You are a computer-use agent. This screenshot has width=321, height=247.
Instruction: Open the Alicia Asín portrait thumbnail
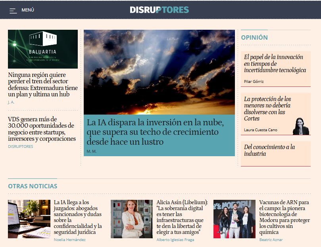click(132, 219)
